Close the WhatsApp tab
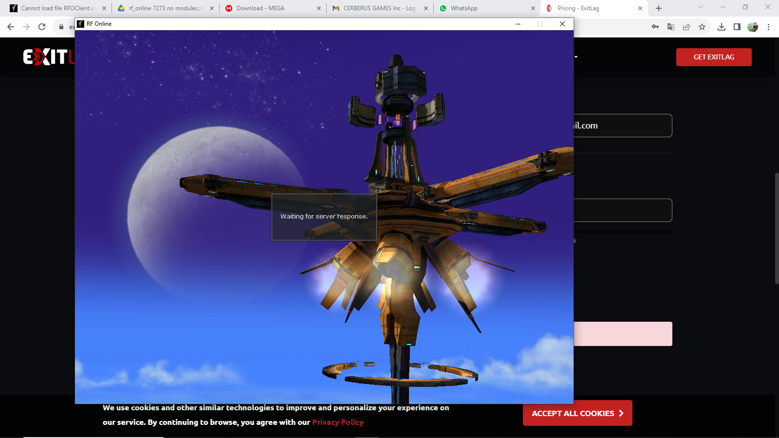The height and width of the screenshot is (438, 779). point(533,8)
